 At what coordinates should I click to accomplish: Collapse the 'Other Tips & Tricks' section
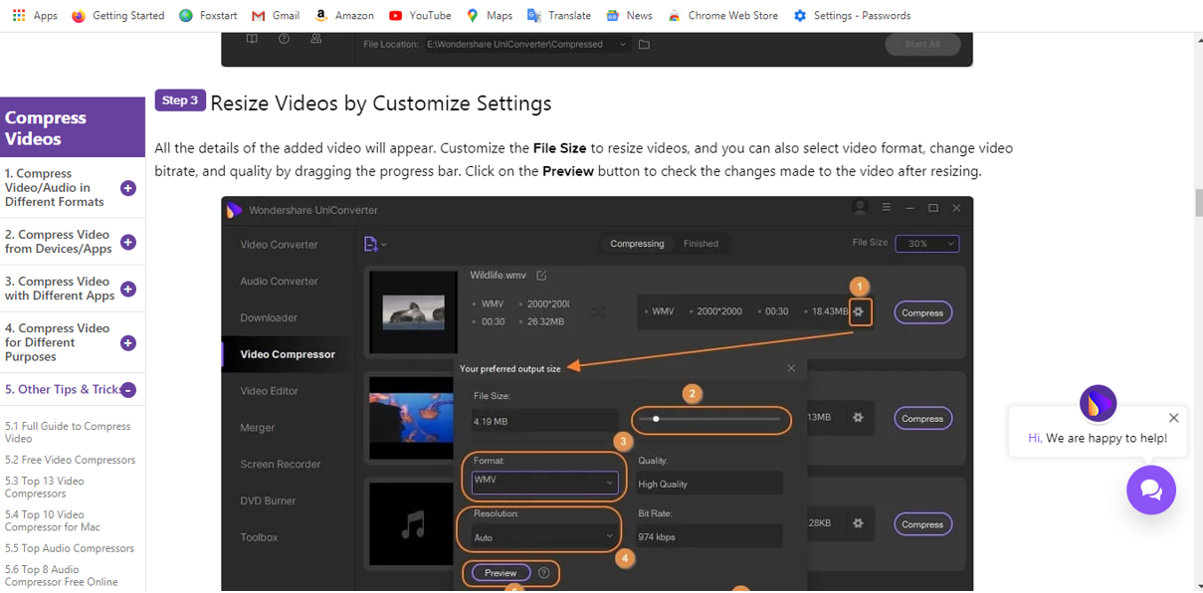click(128, 390)
